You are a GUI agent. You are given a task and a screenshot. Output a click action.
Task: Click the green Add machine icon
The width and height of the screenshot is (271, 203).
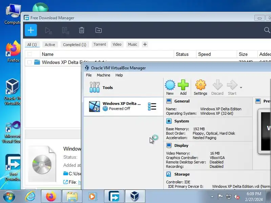[183, 87]
